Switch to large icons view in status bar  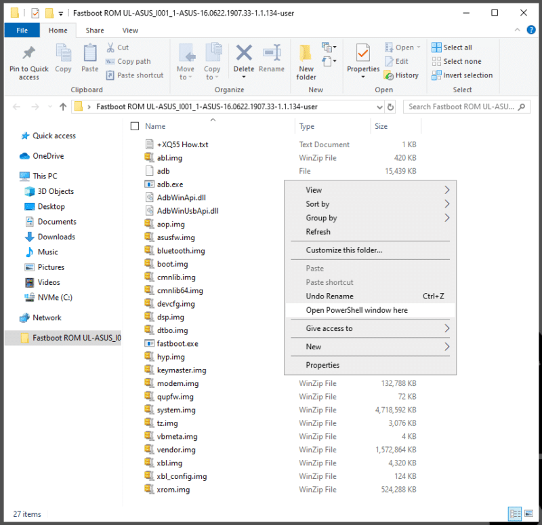point(528,514)
